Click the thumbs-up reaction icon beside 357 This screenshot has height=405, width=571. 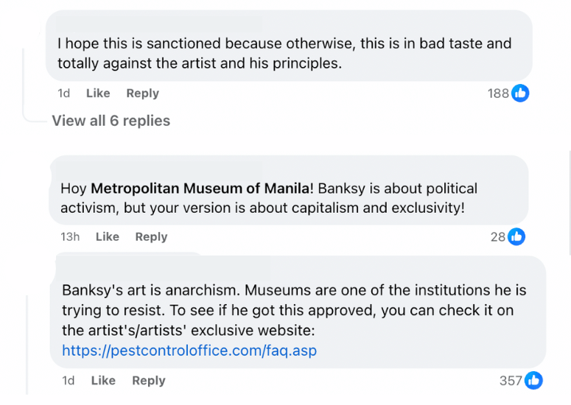point(533,380)
